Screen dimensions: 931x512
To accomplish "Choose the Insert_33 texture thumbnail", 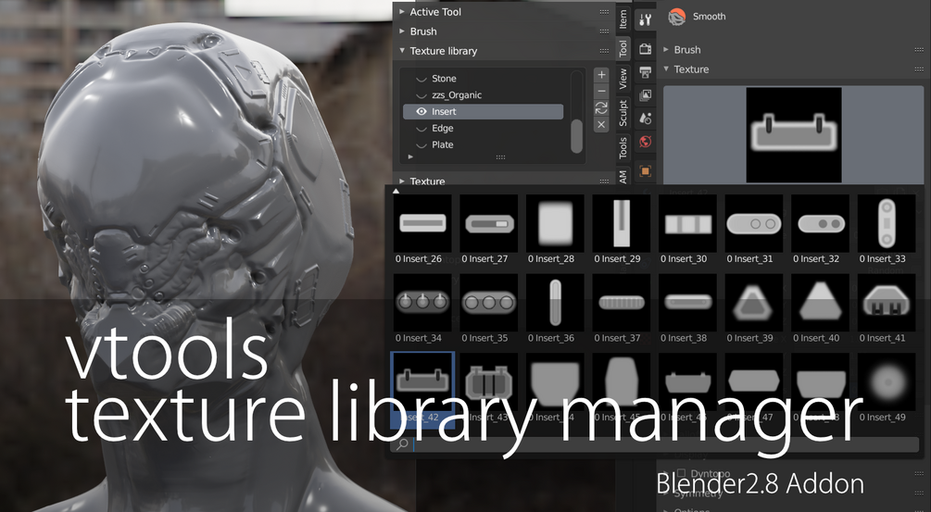I will [887, 224].
